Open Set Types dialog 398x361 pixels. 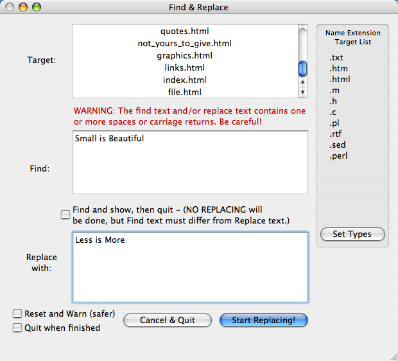pyautogui.click(x=352, y=234)
